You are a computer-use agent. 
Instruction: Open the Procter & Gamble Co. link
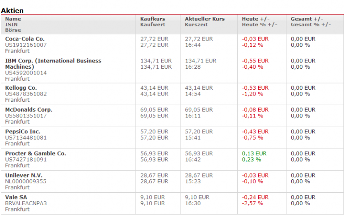point(36,154)
